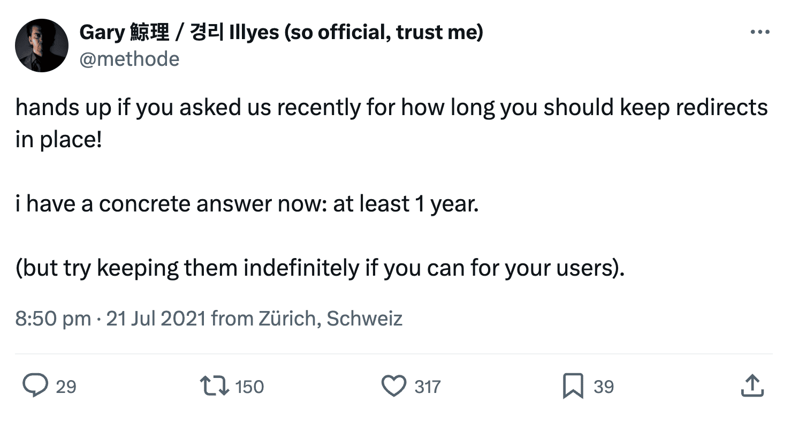Click Gary Illyes's profile avatar
This screenshot has height=424, width=791.
(x=42, y=45)
